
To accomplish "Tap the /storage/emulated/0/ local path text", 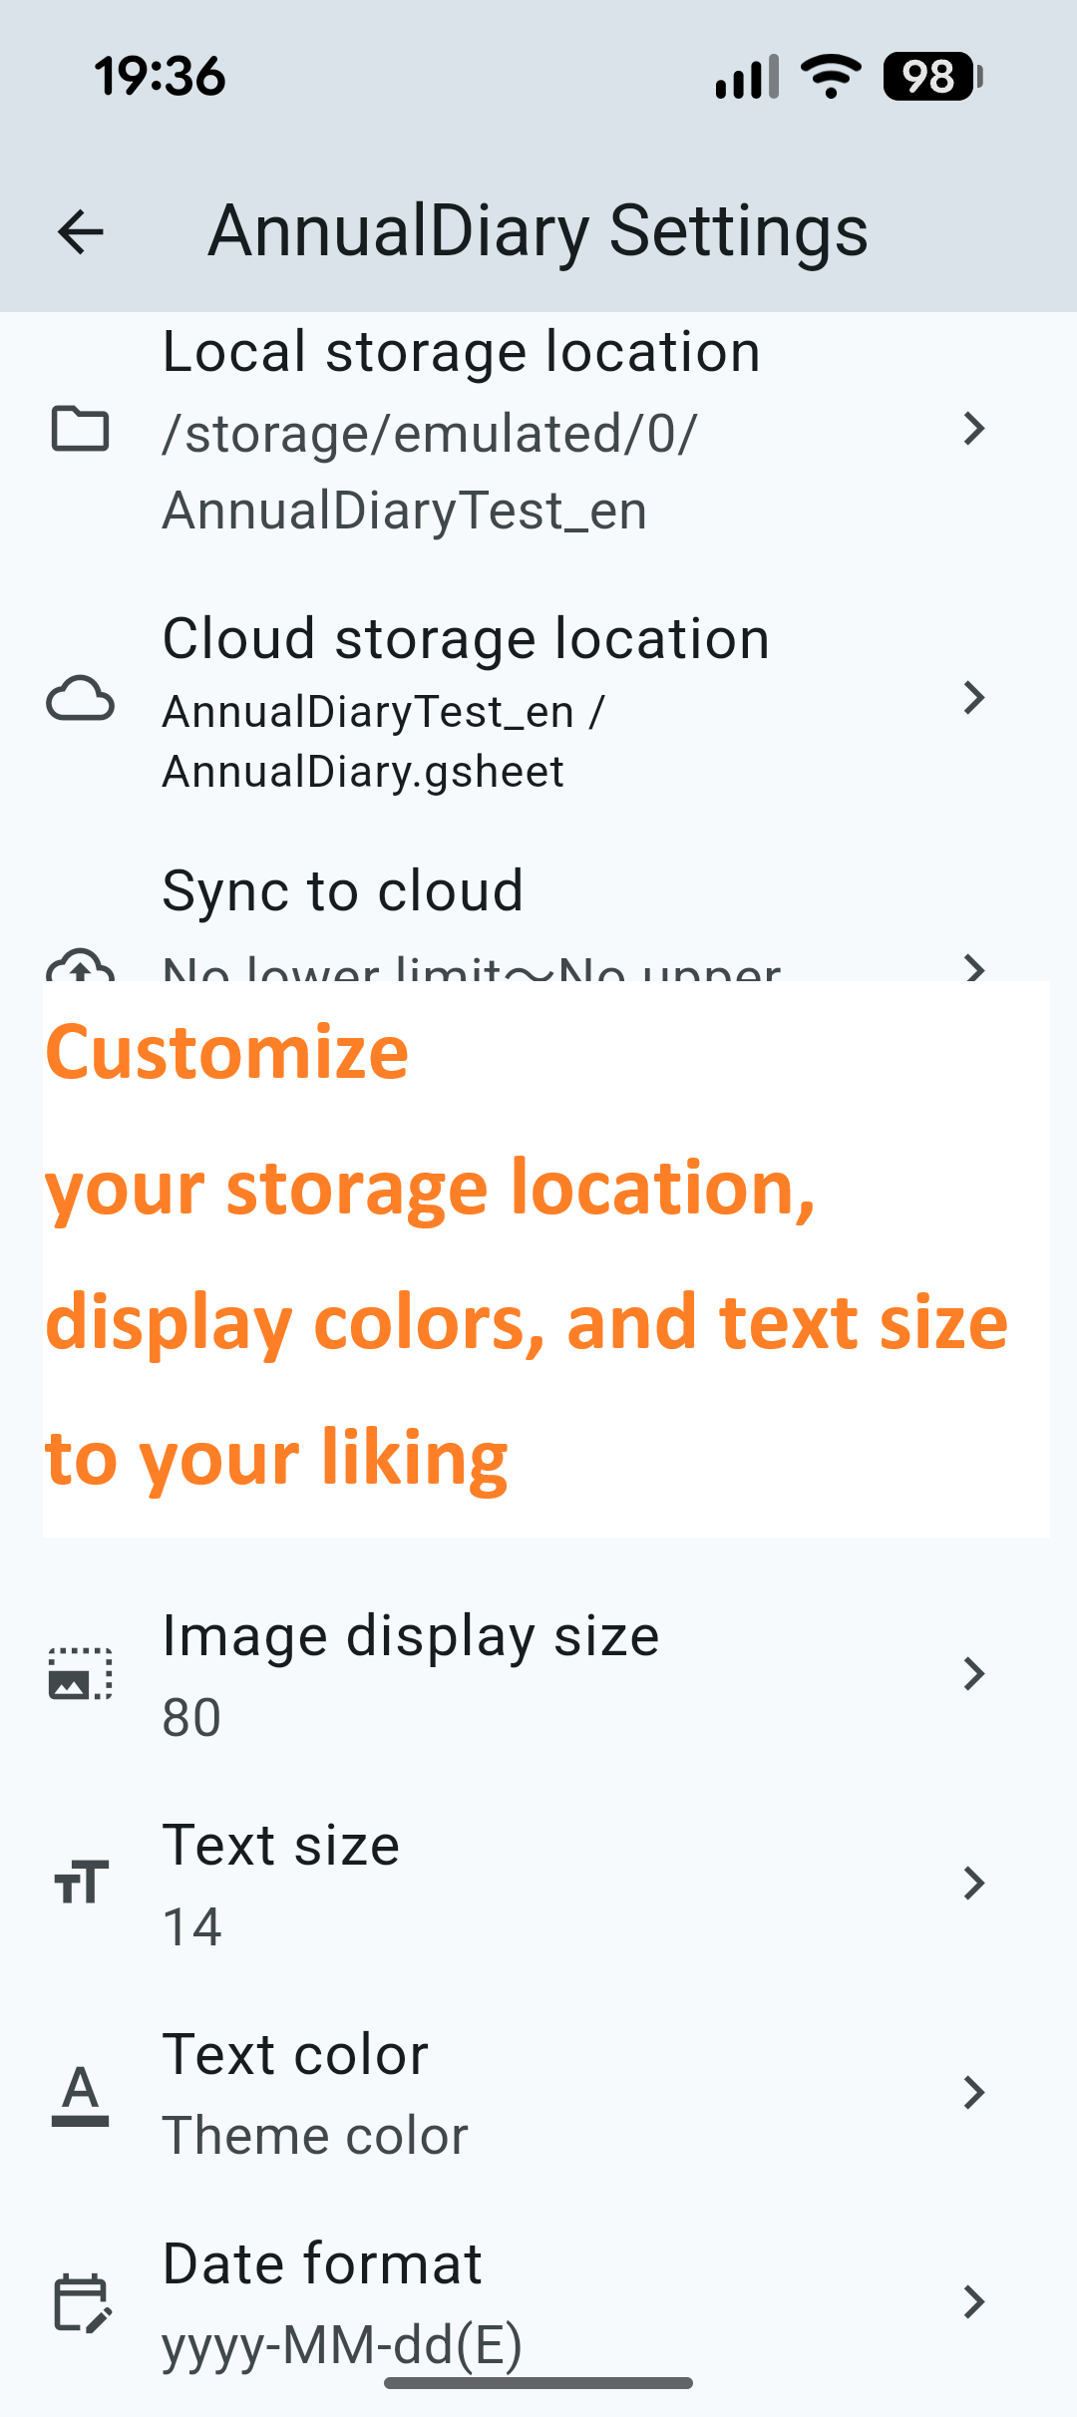I will click(x=430, y=434).
